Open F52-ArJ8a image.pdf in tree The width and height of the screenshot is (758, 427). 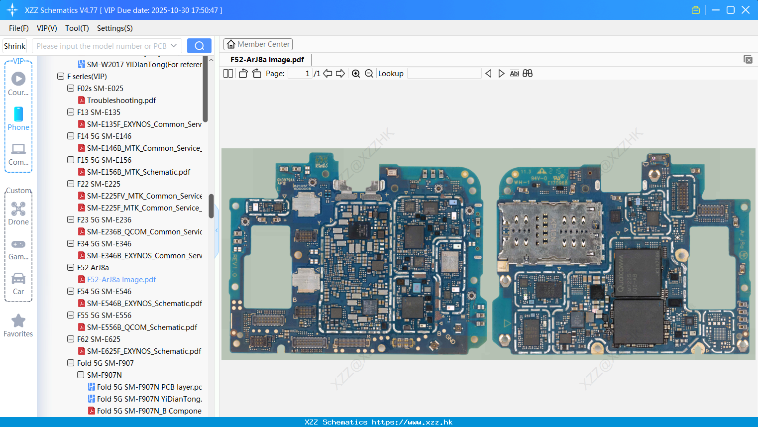[x=121, y=280]
